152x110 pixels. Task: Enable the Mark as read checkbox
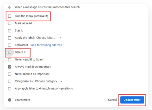point(10,23)
